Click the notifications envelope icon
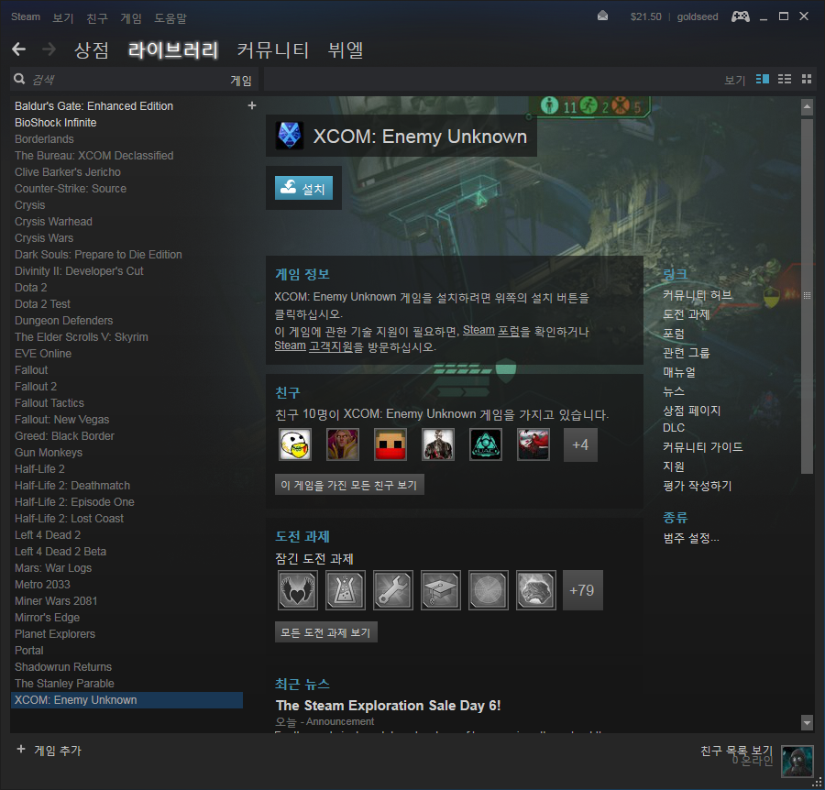Viewport: 825px width, 790px height. (602, 16)
